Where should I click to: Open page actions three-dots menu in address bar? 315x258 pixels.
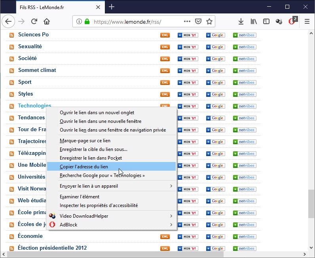click(x=187, y=21)
